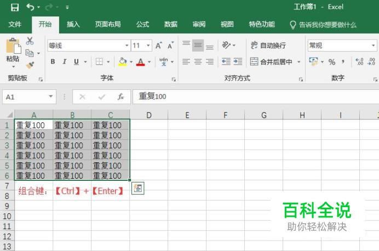Increase decimal places

click(x=359, y=62)
